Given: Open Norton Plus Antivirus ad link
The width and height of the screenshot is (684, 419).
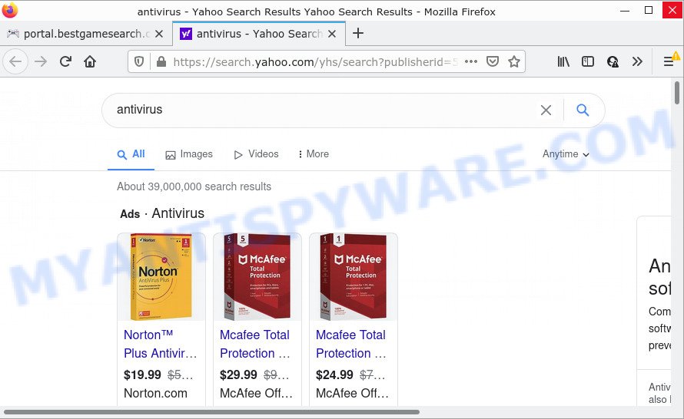Looking at the screenshot, I should 160,344.
